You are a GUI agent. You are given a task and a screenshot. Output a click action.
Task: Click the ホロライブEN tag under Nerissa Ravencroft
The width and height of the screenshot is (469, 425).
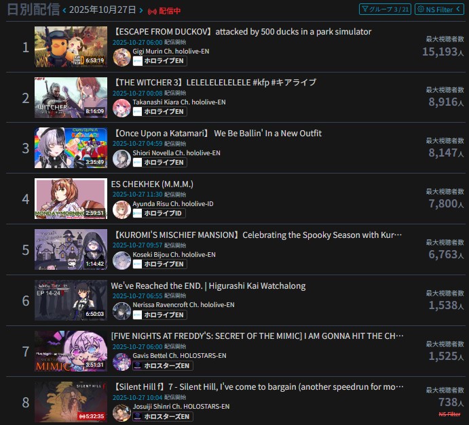click(x=160, y=315)
